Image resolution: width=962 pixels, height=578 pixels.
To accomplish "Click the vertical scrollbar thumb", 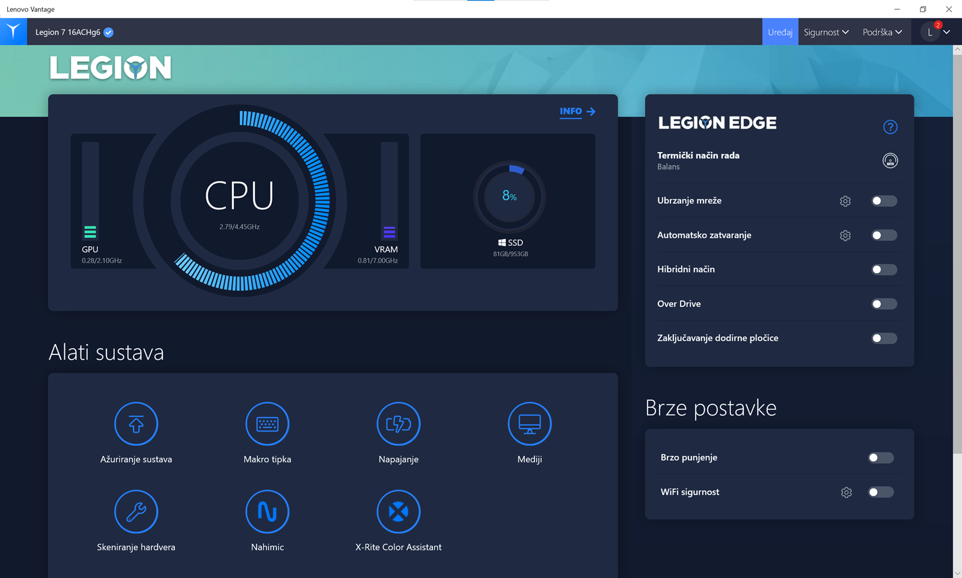I will 957,255.
